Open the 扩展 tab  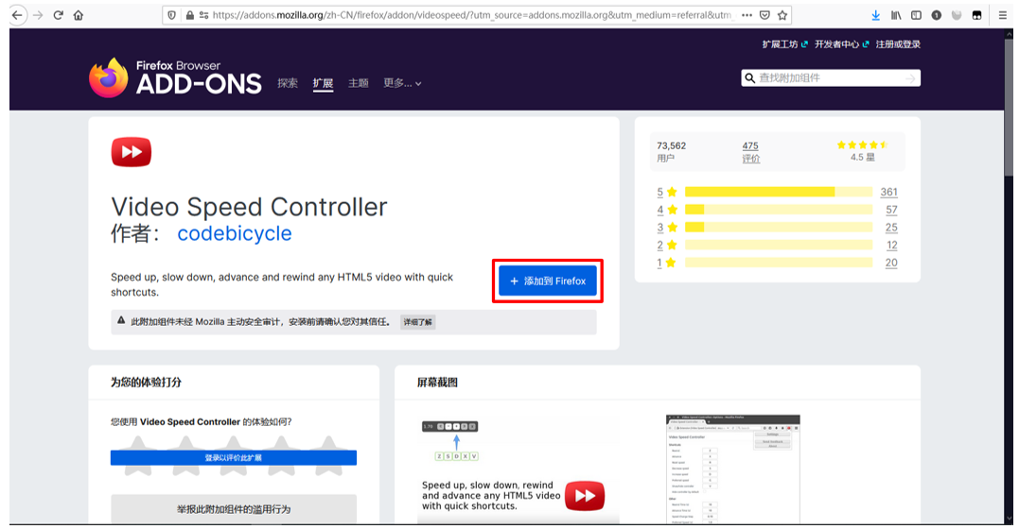[323, 83]
